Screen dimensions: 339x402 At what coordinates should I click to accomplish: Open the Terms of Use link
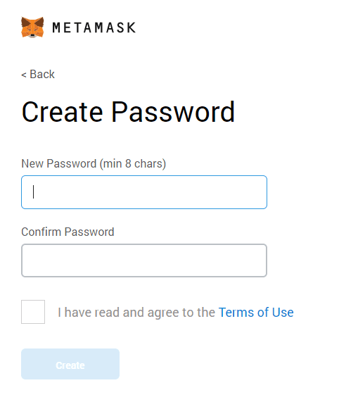click(x=256, y=313)
